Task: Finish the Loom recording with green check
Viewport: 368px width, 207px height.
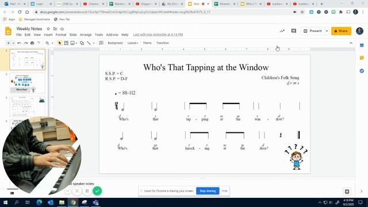Action: click(97, 191)
